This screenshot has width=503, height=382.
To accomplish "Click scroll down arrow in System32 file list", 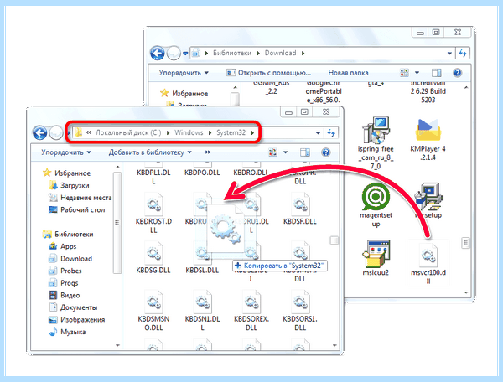I will pyautogui.click(x=334, y=345).
